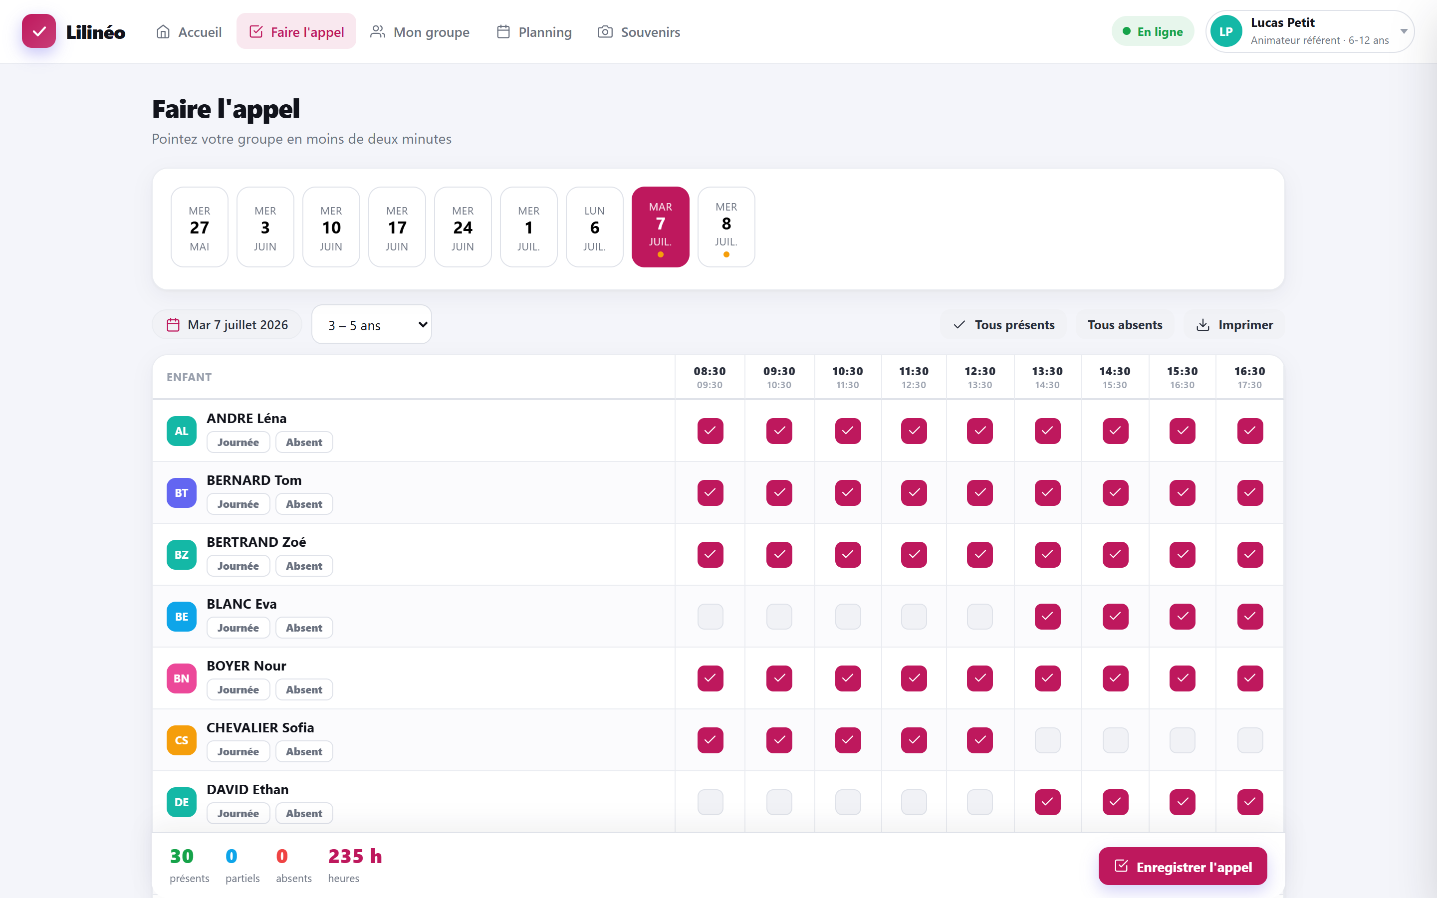Check DAVID Ethan's 09:30 slot
1437x898 pixels.
coord(779,802)
